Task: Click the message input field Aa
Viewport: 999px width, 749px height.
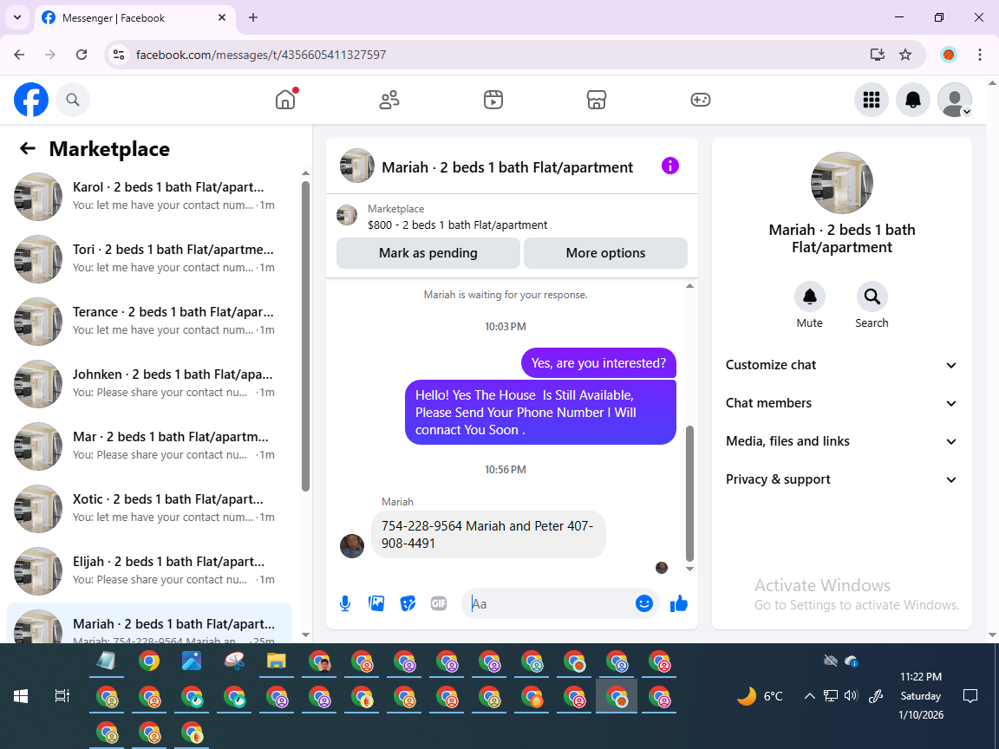Action: pos(552,603)
